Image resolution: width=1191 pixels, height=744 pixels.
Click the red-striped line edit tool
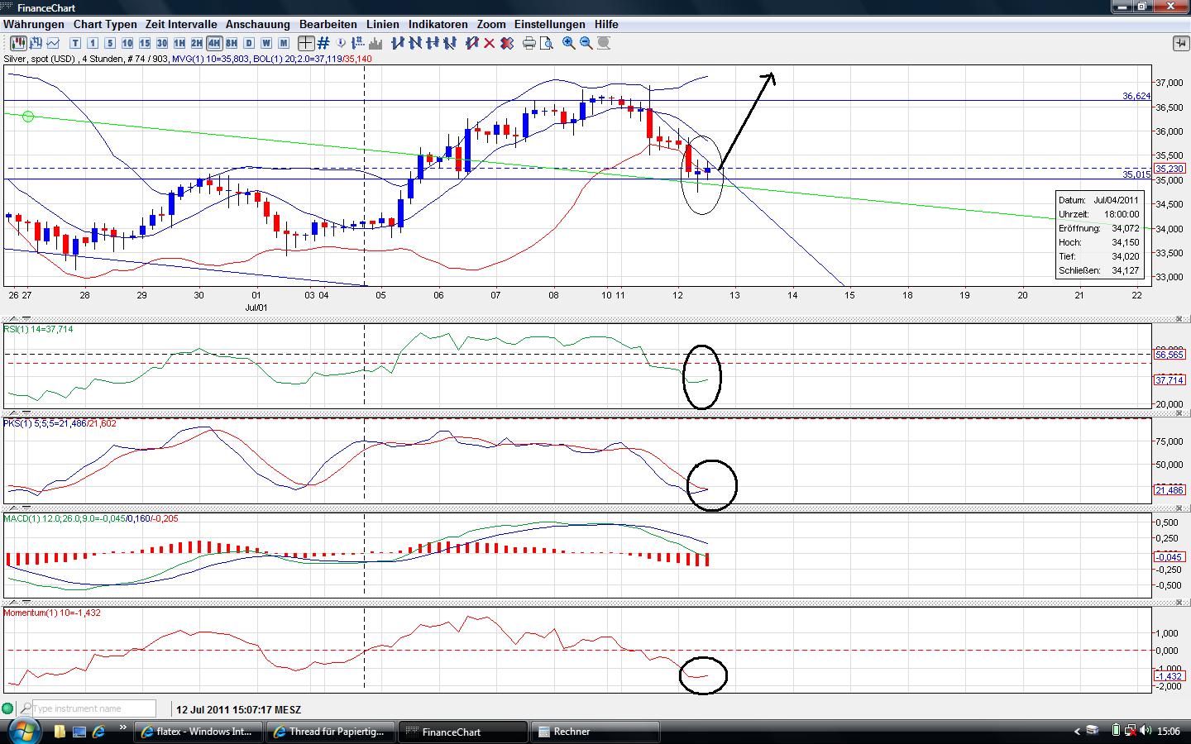[471, 43]
